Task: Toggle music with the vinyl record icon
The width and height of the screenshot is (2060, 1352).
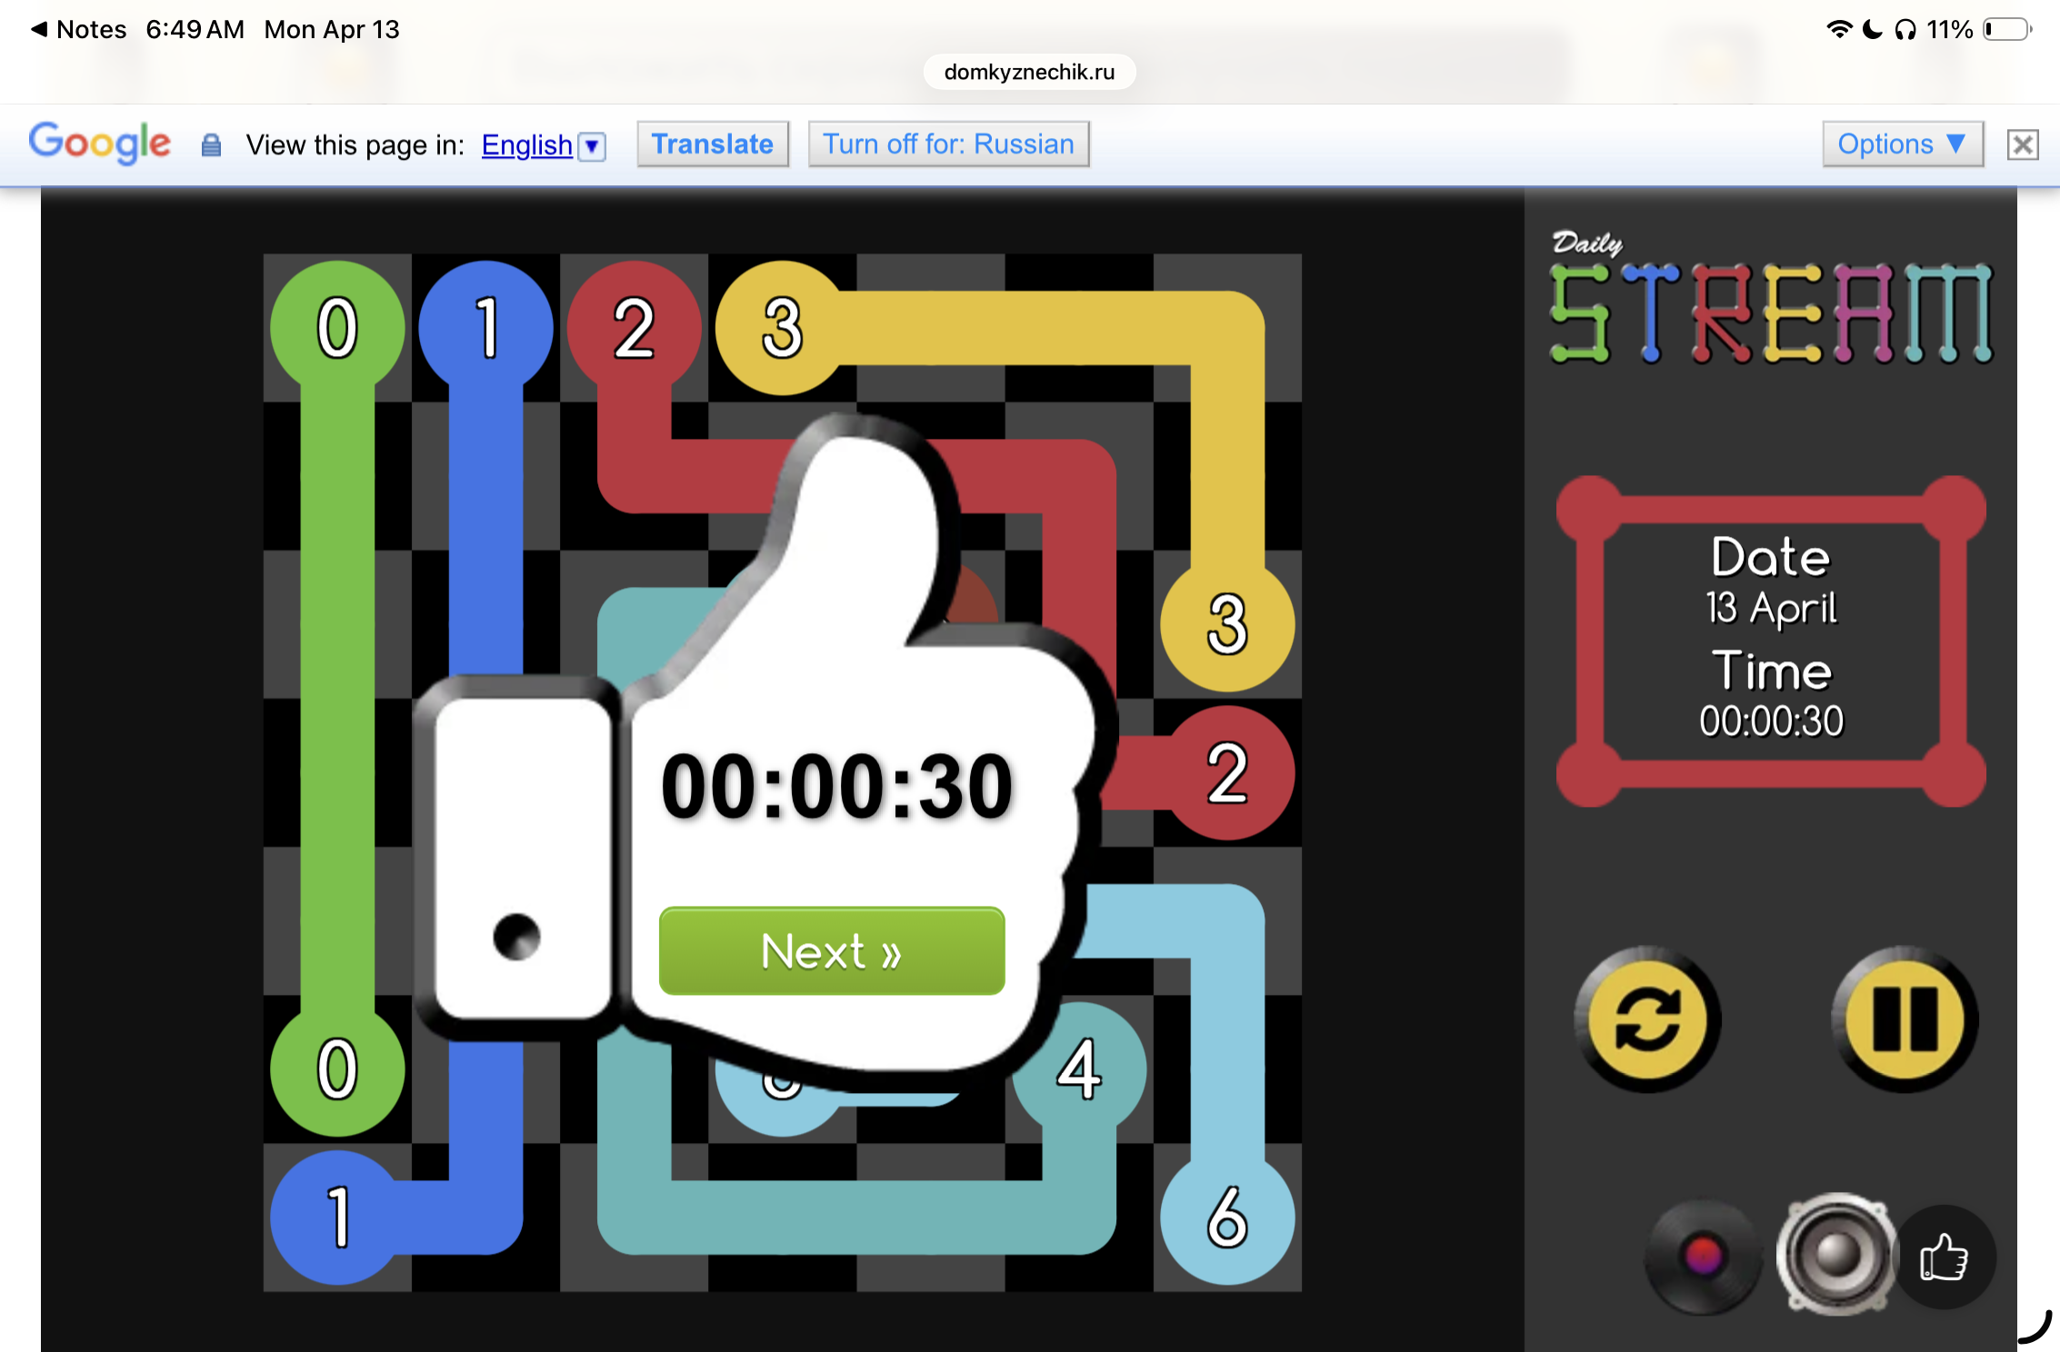Action: [x=1703, y=1257]
